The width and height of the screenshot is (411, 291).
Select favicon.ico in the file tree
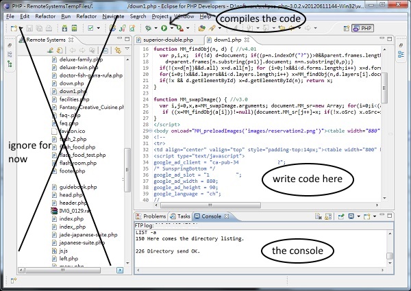pyautogui.click(x=68, y=131)
